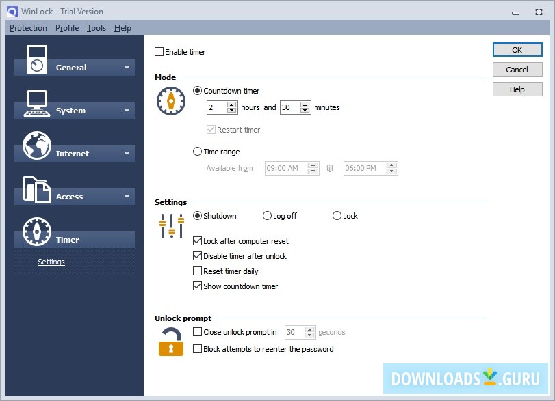The width and height of the screenshot is (555, 401).
Task: Click the Cancel button
Action: [x=517, y=70]
